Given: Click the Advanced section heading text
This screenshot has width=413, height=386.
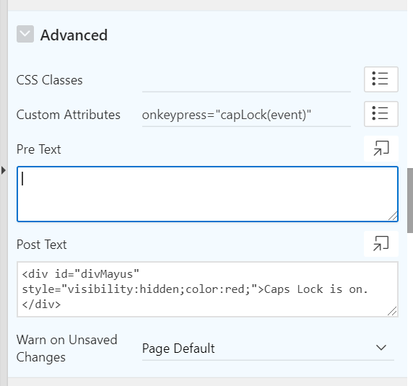Looking at the screenshot, I should 74,35.
